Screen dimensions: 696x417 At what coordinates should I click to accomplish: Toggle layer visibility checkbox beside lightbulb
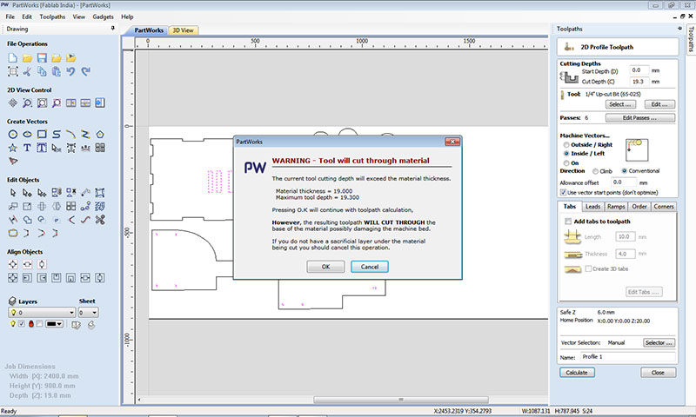click(x=21, y=324)
